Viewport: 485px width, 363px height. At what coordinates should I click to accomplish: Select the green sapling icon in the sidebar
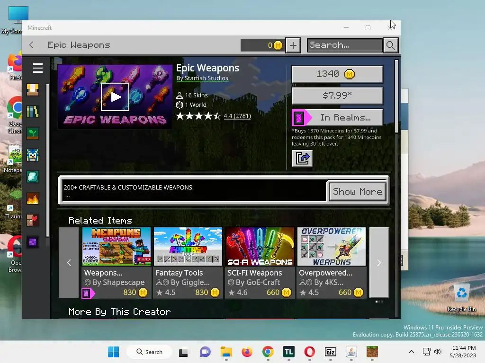[x=33, y=133]
